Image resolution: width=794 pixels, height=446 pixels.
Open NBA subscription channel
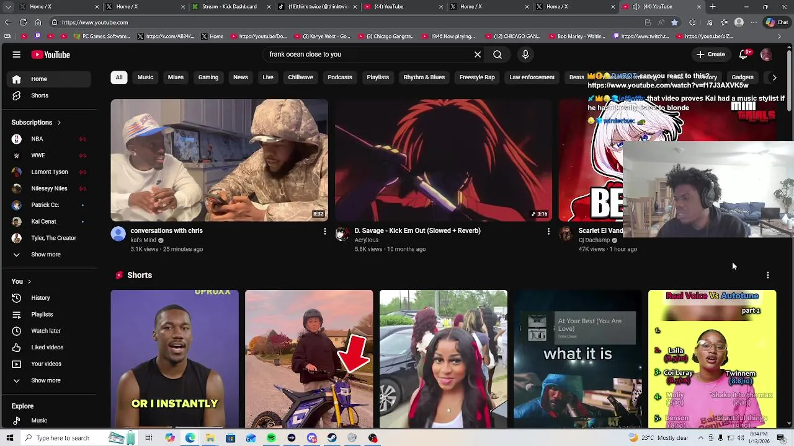click(x=49, y=139)
